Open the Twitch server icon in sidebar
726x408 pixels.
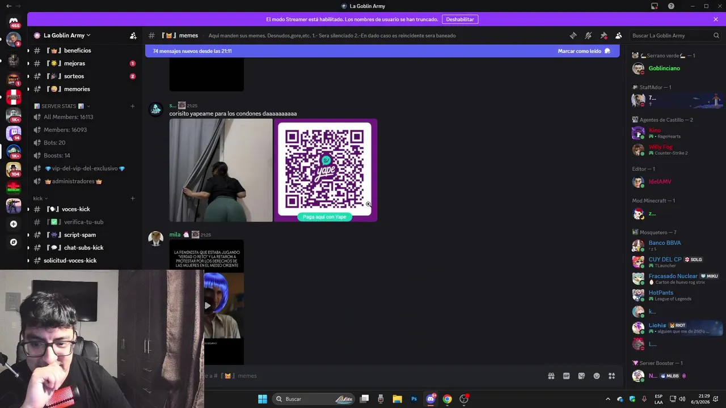14,133
